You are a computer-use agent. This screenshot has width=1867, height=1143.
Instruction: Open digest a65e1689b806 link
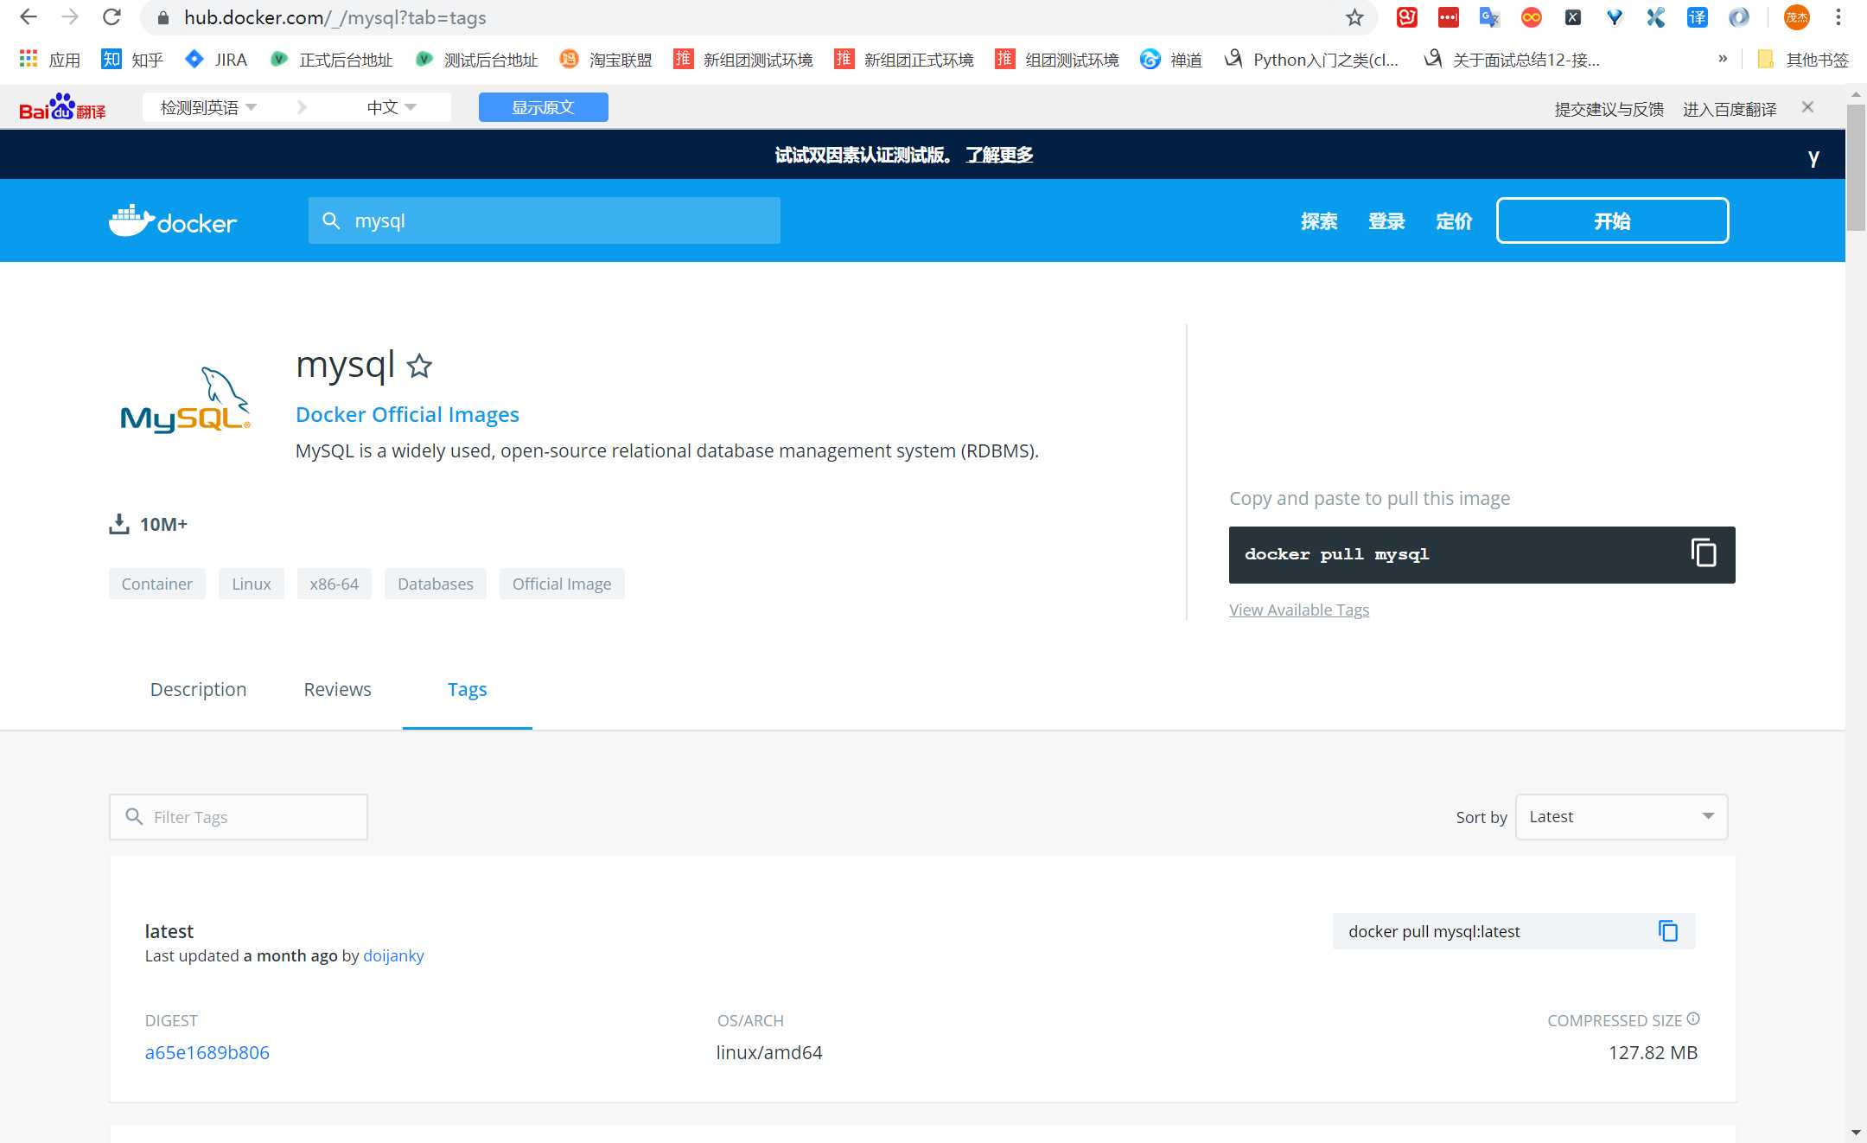coord(207,1052)
